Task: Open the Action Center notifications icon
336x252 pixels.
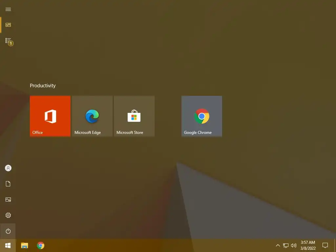Action: click(325, 245)
